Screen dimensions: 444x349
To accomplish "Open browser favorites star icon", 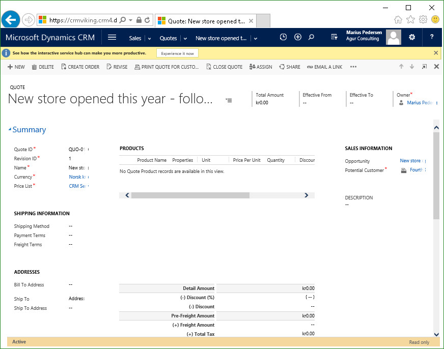I will 410,19.
